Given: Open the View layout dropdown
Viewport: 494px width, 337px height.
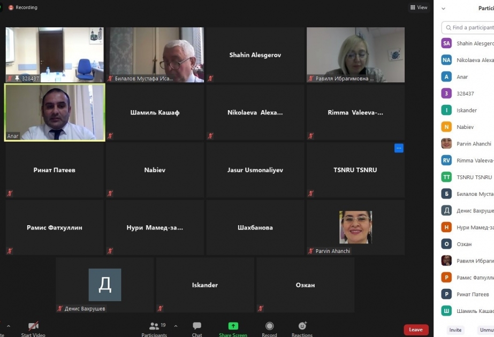Looking at the screenshot, I should [419, 7].
